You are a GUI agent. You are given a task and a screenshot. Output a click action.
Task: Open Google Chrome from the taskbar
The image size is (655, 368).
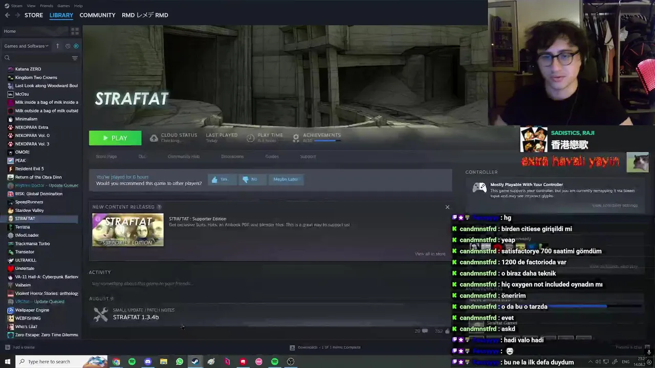[116, 362]
